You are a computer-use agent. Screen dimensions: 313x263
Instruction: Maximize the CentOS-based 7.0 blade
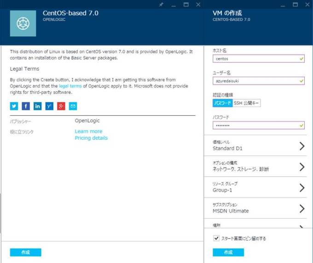186,5
